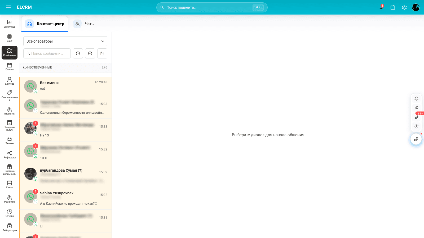The width and height of the screenshot is (424, 238).
Task: Open notifications bell in the top bar
Action: [381, 7]
